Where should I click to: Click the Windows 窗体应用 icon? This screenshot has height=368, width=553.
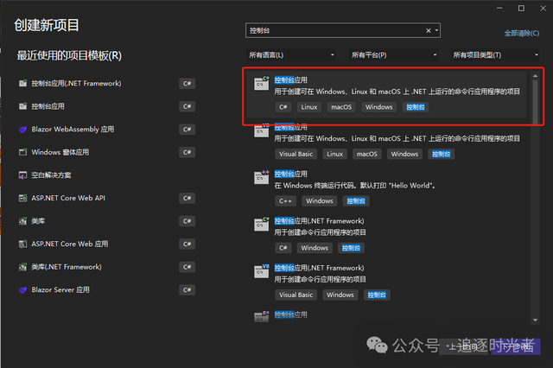click(x=23, y=152)
